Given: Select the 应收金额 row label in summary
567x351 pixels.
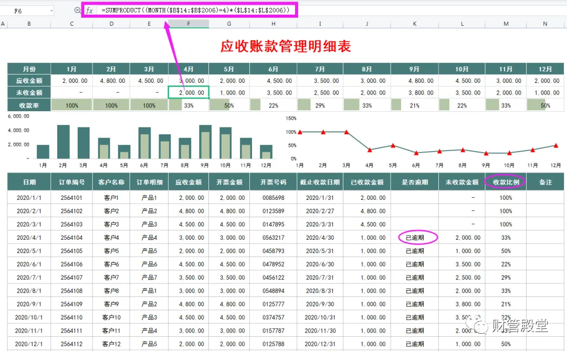Looking at the screenshot, I should (x=29, y=81).
